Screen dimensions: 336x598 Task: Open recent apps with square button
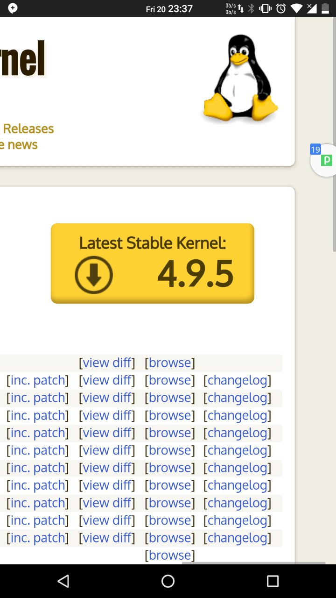tap(273, 581)
